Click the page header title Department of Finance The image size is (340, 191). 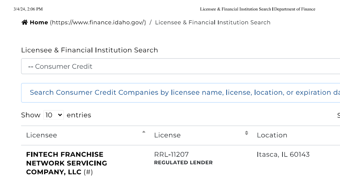coord(295,9)
